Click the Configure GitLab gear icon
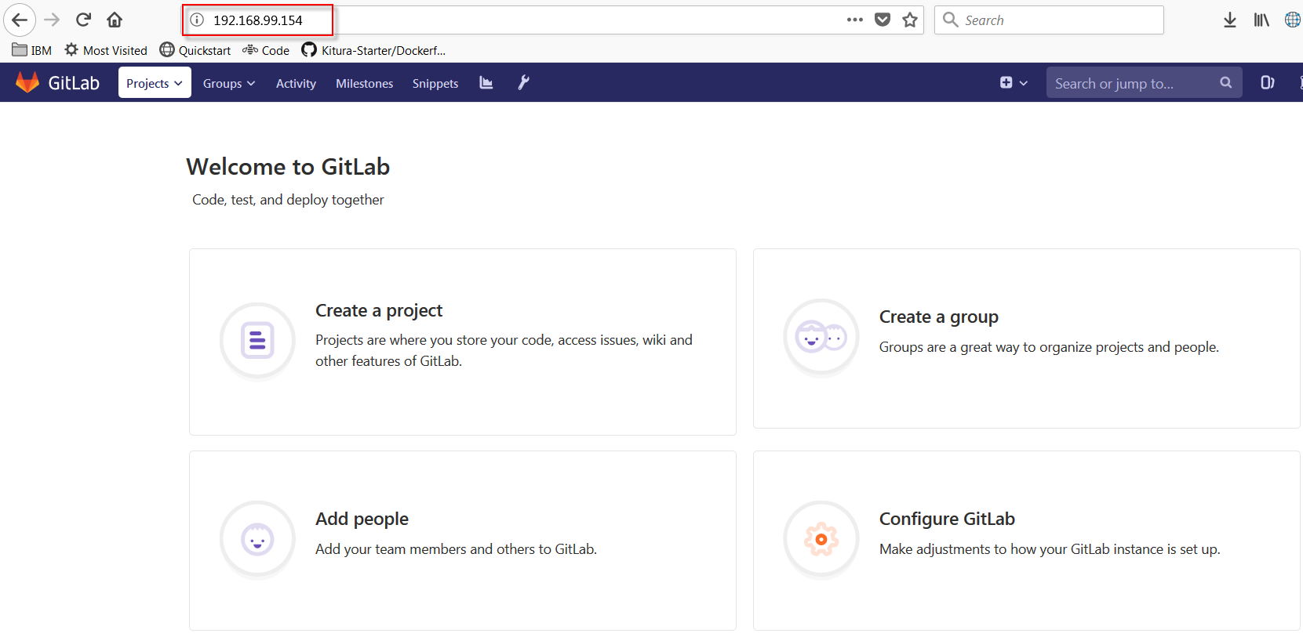1303x637 pixels. pyautogui.click(x=821, y=540)
